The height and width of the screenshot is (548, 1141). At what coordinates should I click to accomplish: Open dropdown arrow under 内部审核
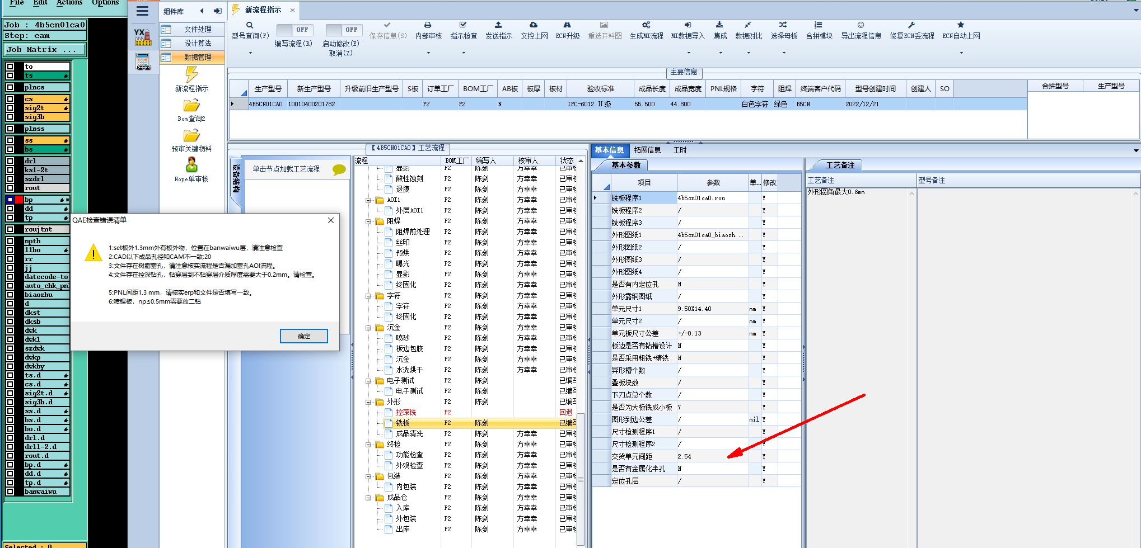[x=428, y=53]
